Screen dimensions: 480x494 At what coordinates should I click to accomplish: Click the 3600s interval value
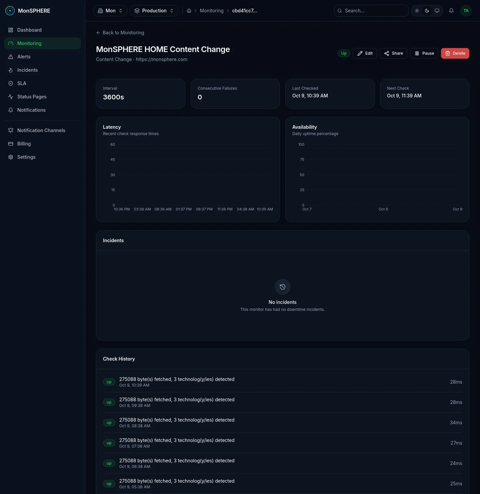pyautogui.click(x=113, y=97)
